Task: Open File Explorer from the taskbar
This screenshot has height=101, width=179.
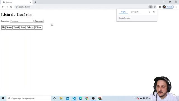Action: point(61,98)
